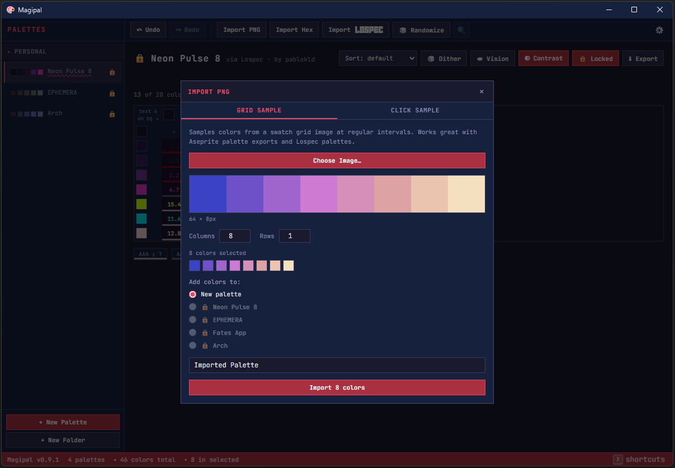Open the shortcuts help in status bar

(639, 460)
